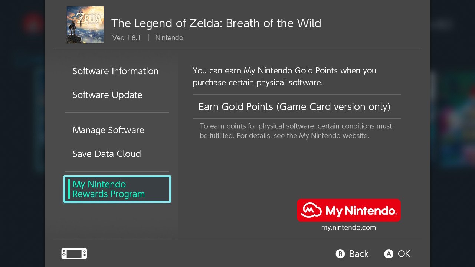Select My Nintendo Rewards Program item

coord(117,189)
